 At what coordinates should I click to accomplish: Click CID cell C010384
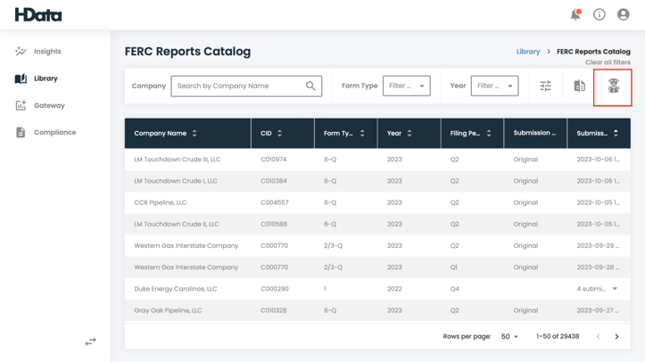tap(274, 181)
